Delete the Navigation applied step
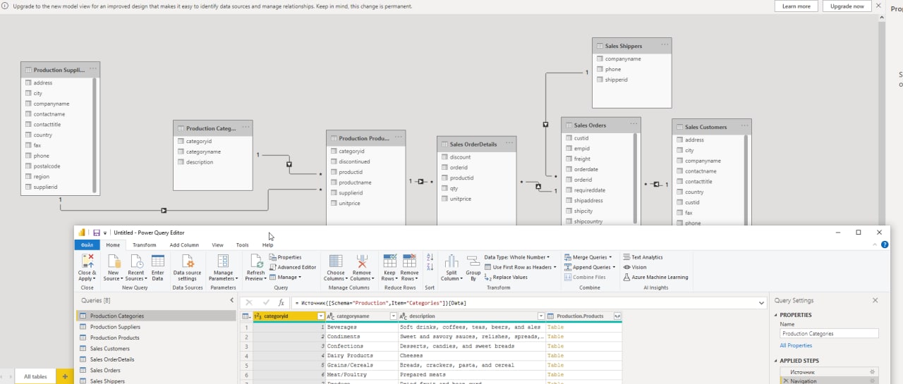The width and height of the screenshot is (903, 384). [x=786, y=380]
